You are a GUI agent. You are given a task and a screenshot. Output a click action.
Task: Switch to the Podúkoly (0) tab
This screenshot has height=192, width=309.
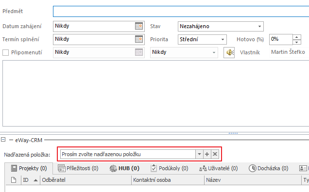[169, 168]
